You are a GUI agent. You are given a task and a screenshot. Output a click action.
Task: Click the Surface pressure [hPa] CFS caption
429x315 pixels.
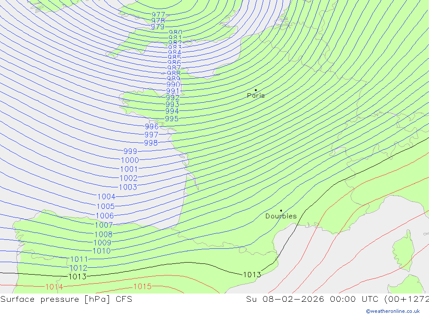click(x=66, y=299)
